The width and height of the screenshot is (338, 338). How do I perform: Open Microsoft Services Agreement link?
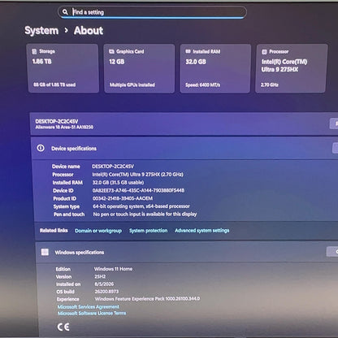(x=89, y=307)
